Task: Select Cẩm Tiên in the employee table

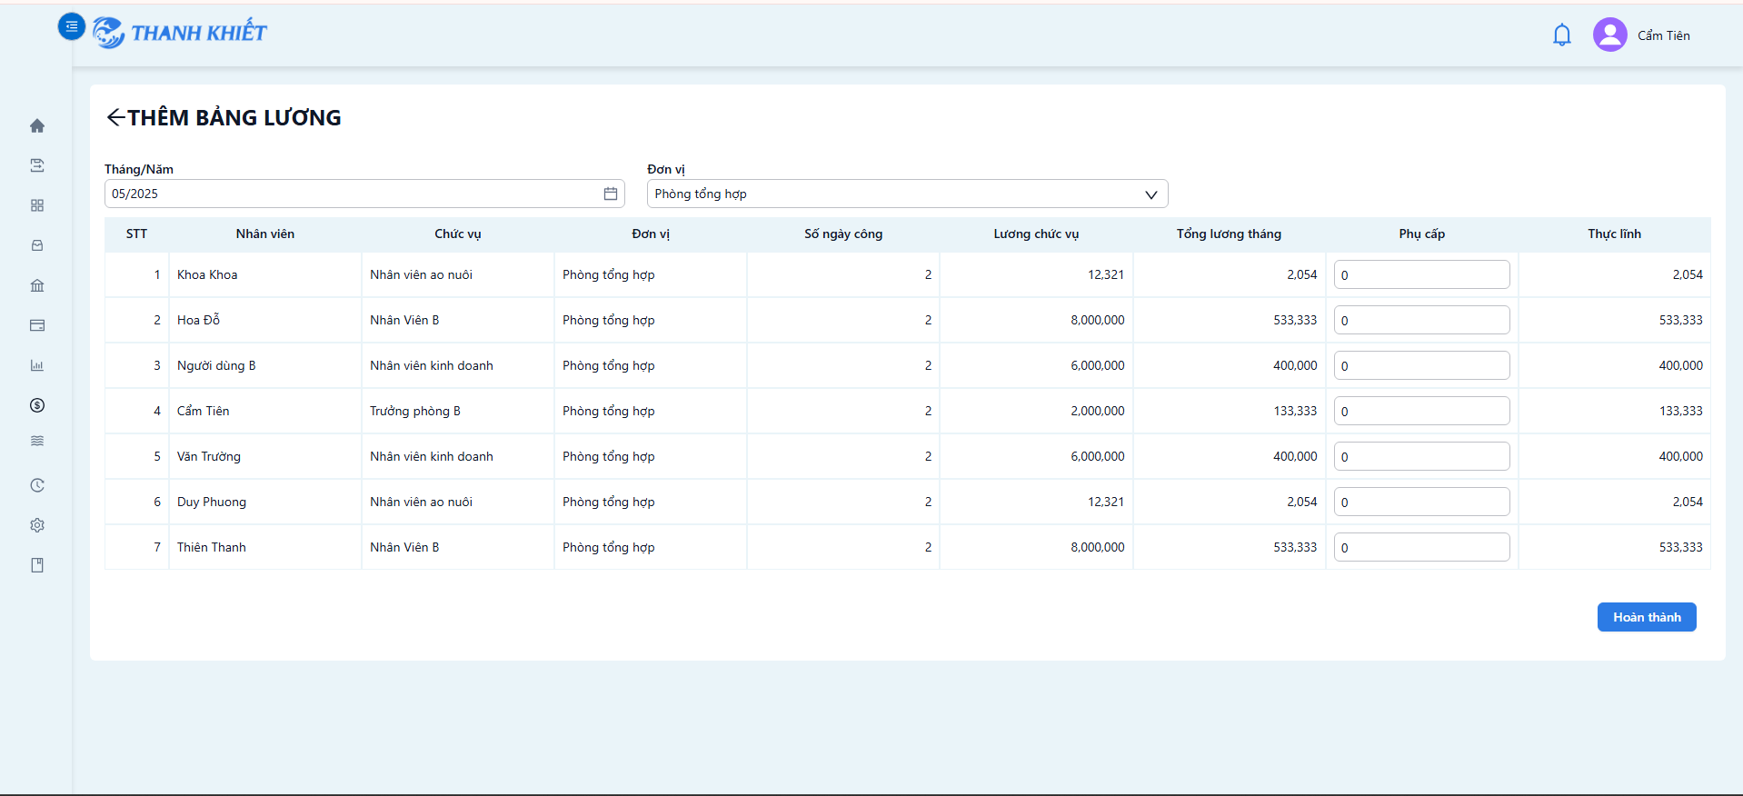Action: click(203, 411)
